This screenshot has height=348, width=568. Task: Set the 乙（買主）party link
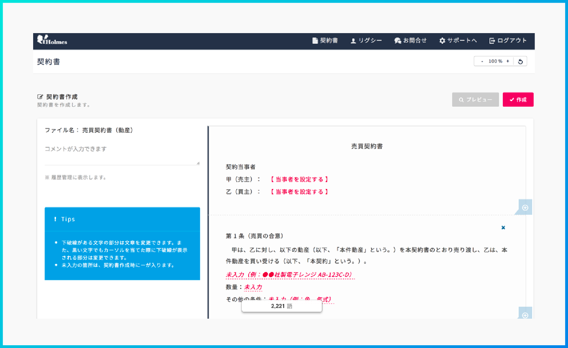[299, 192]
